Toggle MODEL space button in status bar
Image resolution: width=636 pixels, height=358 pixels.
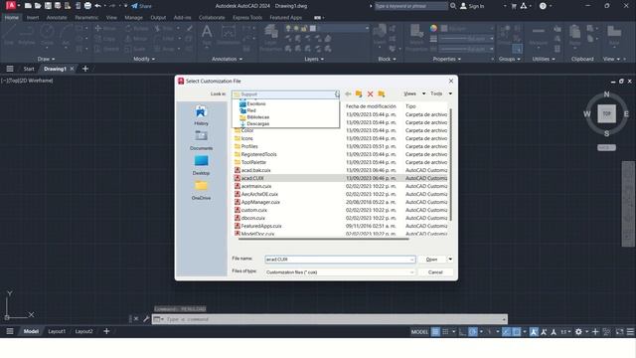pyautogui.click(x=419, y=331)
